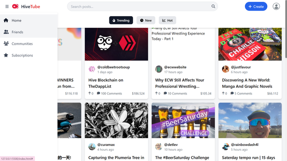Click the black-and-white plumeria flower thumbnail
The height and width of the screenshot is (161, 287).
point(117,120)
